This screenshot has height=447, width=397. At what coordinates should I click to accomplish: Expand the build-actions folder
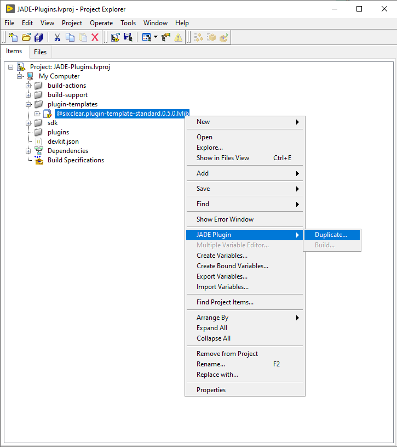click(x=28, y=86)
